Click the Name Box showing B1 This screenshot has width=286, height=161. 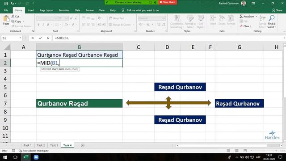point(10,38)
